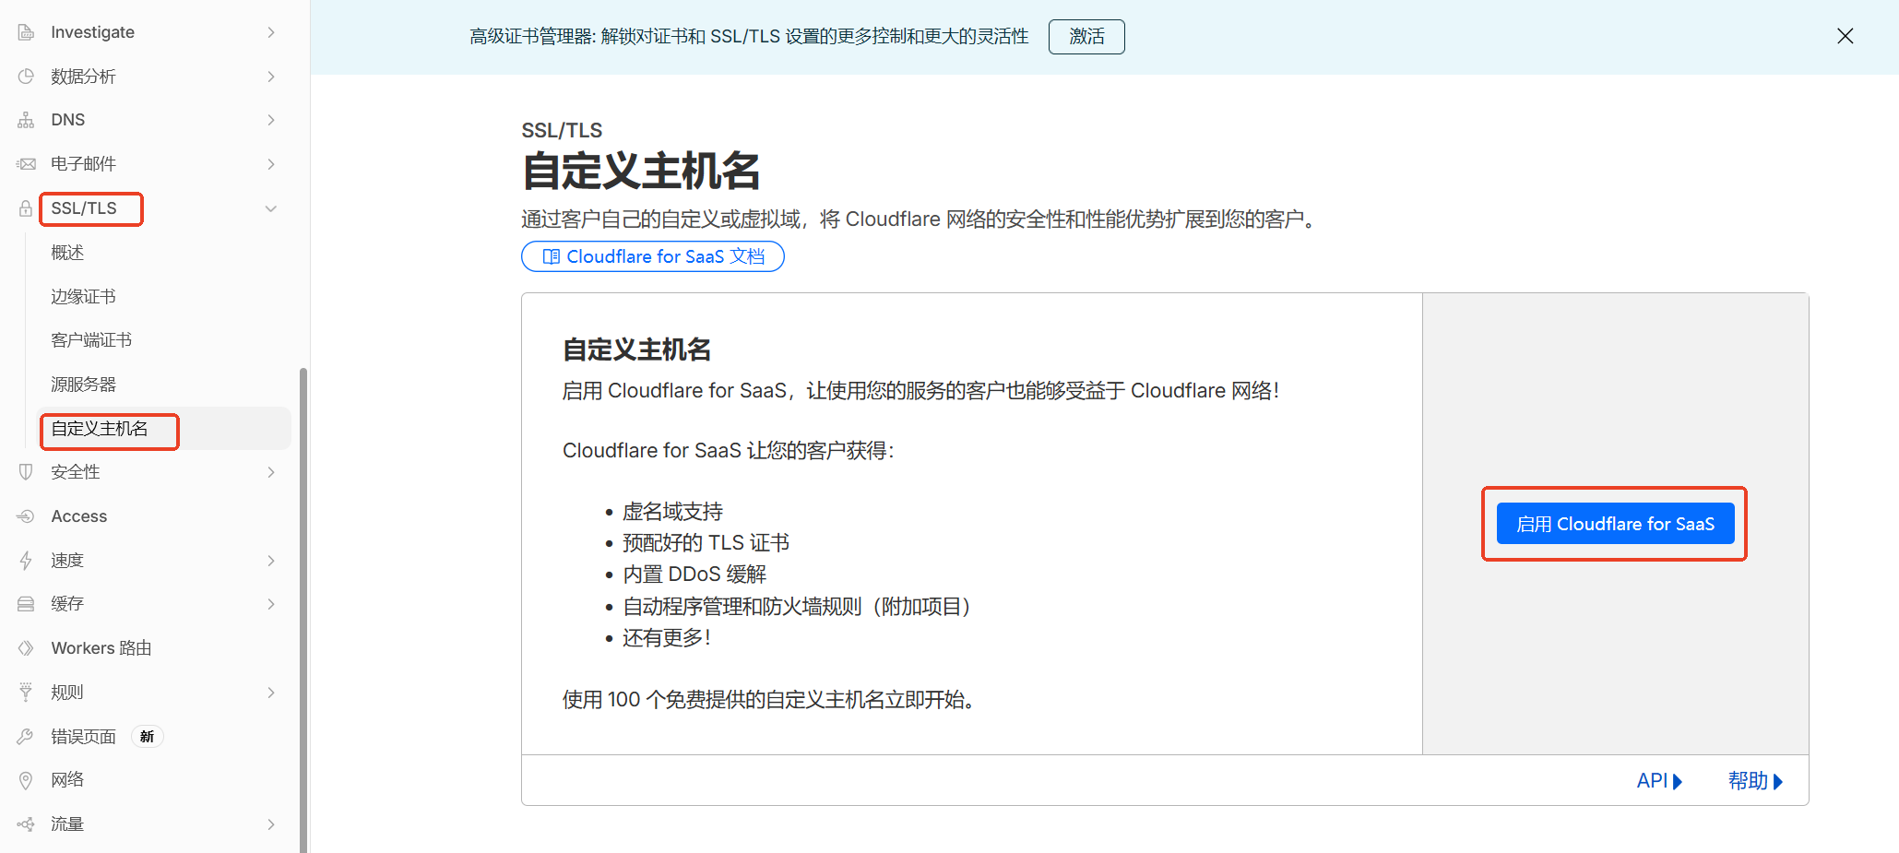Screen dimensions: 1899x853
Task: Expand the 数据分析 section chevron
Action: click(271, 77)
